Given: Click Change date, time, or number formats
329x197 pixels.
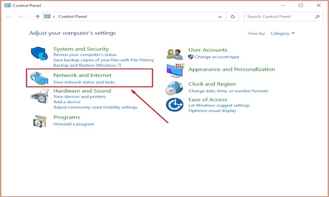Looking at the screenshot, I should pos(228,91).
